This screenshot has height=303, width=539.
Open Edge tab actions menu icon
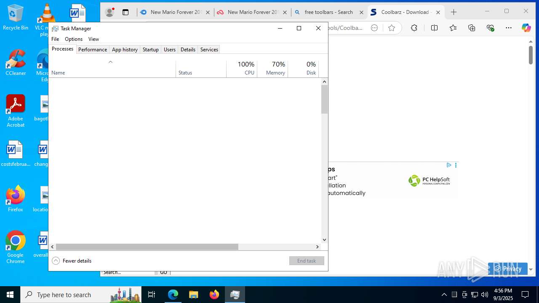(x=125, y=12)
